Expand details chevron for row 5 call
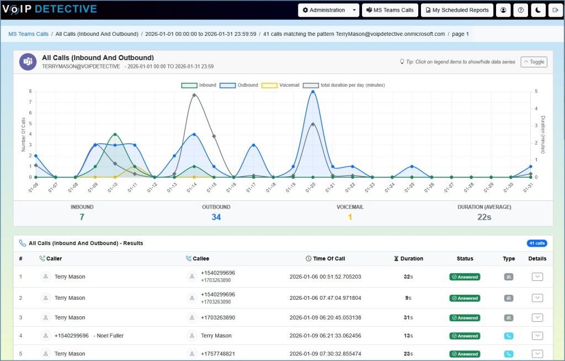 [537, 354]
